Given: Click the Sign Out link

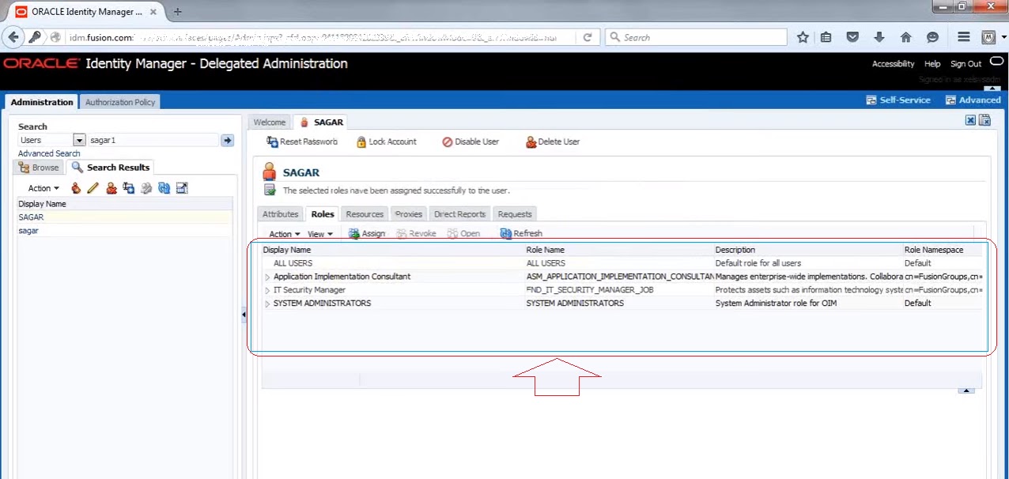Looking at the screenshot, I should coord(966,63).
